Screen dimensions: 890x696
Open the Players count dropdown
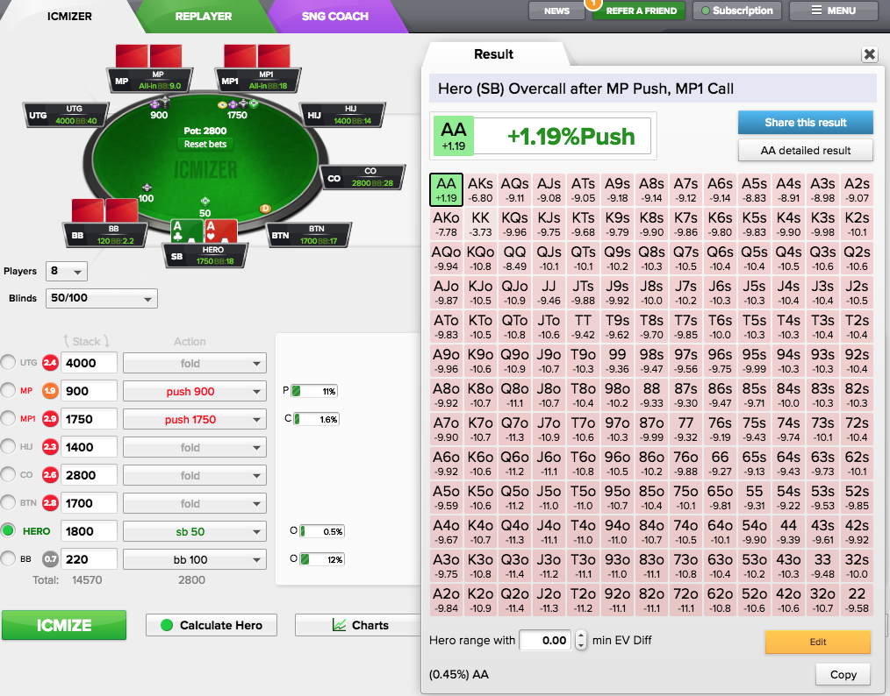[67, 272]
